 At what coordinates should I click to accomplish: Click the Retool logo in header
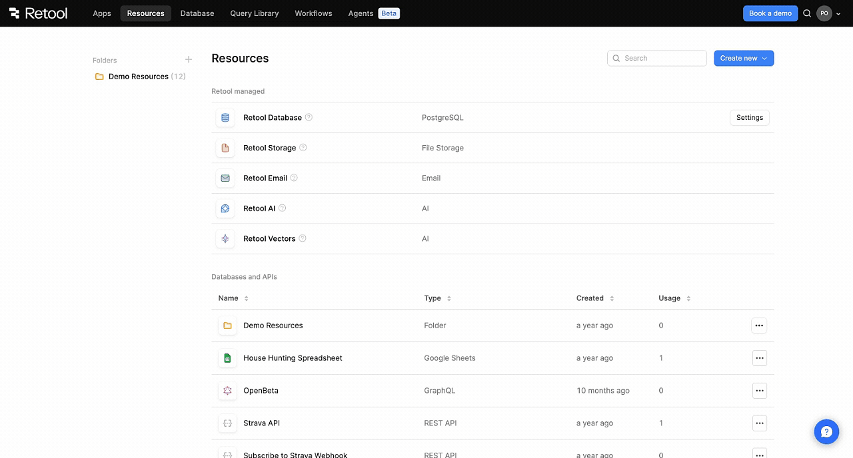(38, 13)
